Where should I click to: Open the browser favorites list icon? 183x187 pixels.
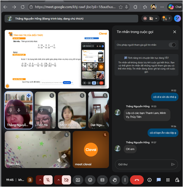[x=145, y=7]
